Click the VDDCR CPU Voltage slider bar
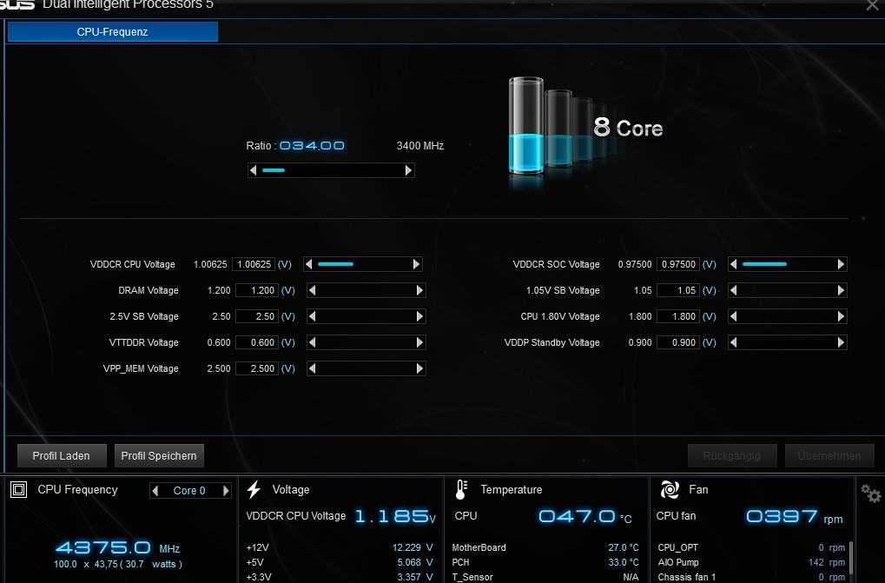The image size is (885, 583). click(362, 264)
